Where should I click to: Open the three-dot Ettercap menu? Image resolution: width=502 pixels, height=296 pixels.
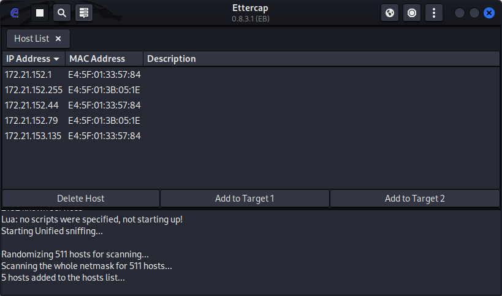434,12
